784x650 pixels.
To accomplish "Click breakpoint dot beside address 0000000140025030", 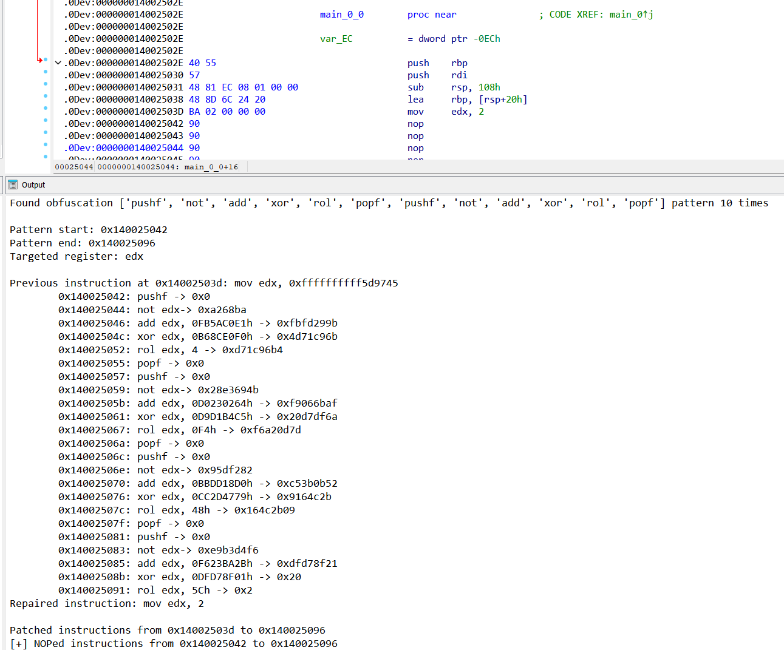I will click(46, 72).
